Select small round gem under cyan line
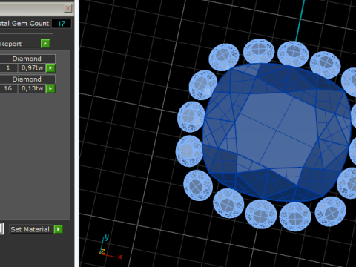 [293, 54]
